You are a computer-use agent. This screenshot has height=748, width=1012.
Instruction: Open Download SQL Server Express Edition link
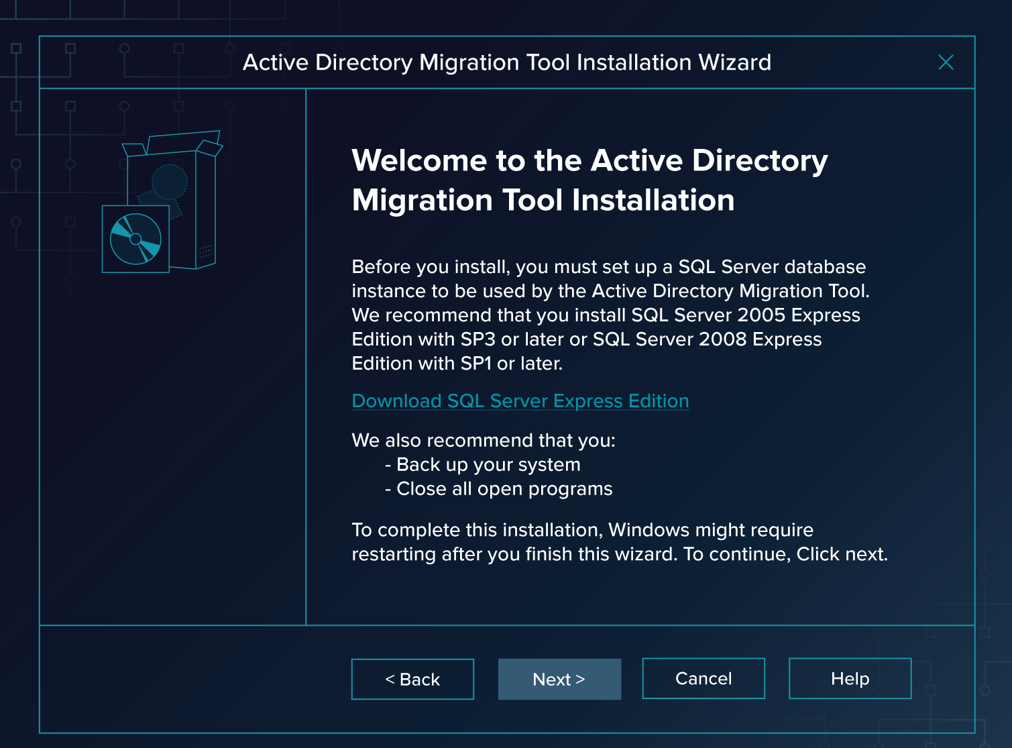[520, 400]
